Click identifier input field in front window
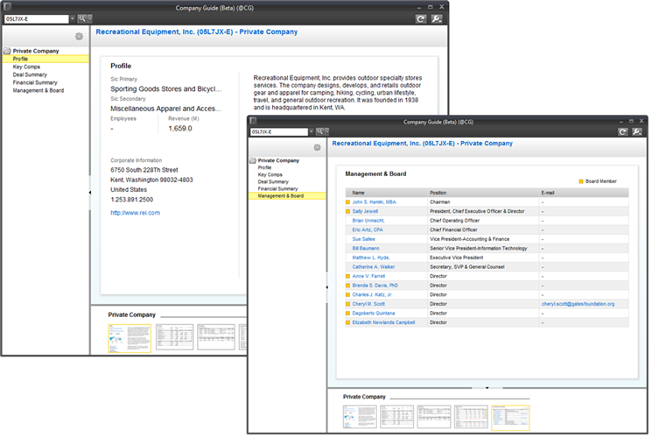The height and width of the screenshot is (438, 652). click(278, 131)
